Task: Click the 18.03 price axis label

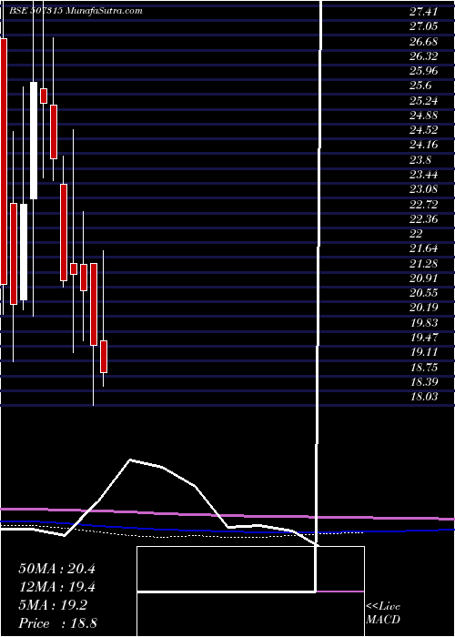Action: tap(424, 397)
